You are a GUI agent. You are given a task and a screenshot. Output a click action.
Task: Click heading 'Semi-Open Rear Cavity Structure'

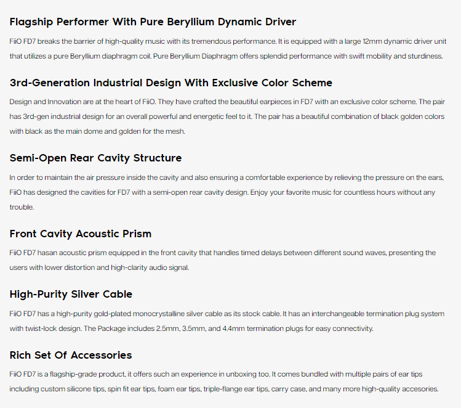pos(95,158)
